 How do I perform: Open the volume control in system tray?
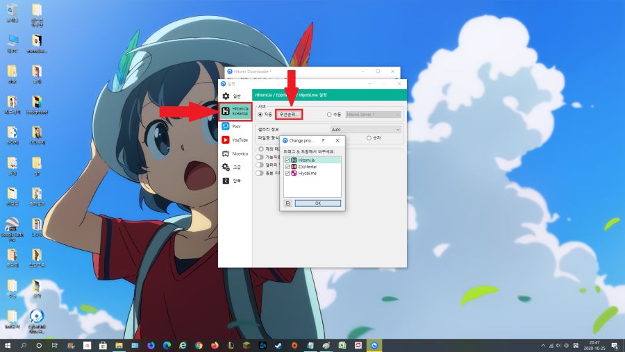pyautogui.click(x=558, y=346)
